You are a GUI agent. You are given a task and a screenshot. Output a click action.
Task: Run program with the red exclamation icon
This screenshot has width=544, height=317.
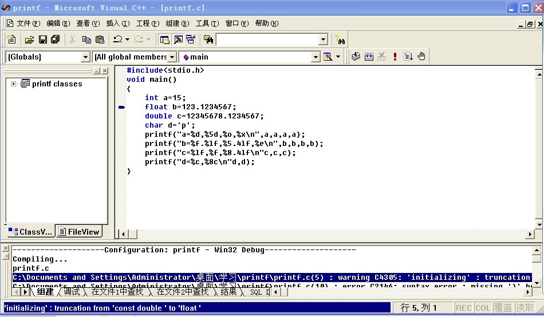[395, 57]
